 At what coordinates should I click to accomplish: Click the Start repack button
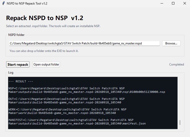(18, 64)
